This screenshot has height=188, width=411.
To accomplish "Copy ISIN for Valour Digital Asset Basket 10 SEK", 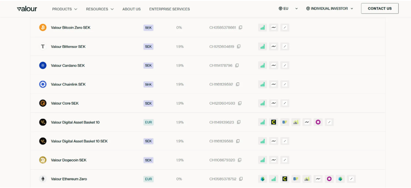I will pos(238,141).
